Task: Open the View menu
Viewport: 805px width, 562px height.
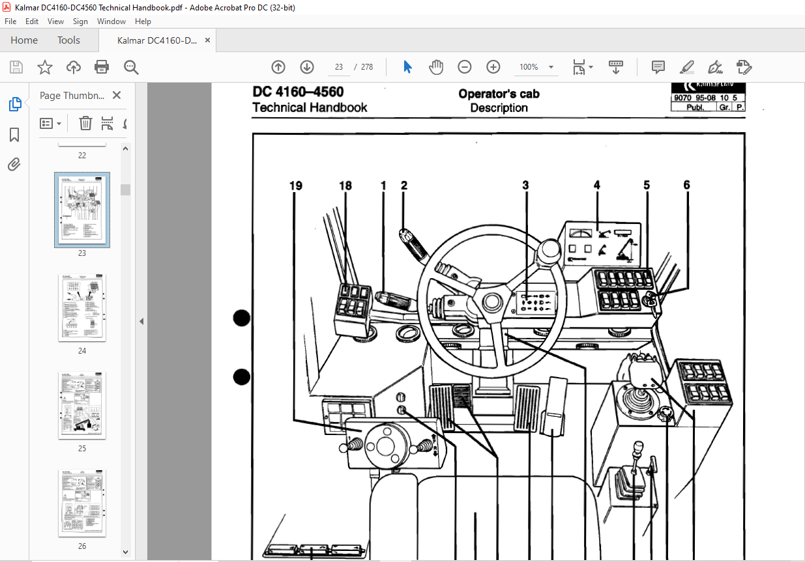Action: click(56, 21)
